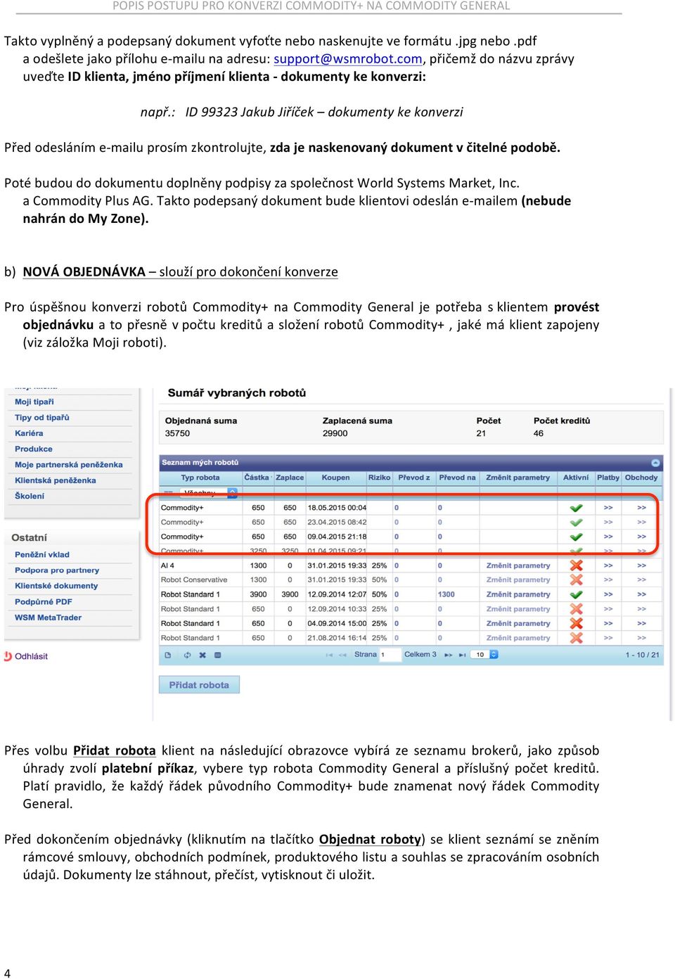Click the red cross in Robot Conservative row
The image size is (675, 979).
click(x=577, y=580)
